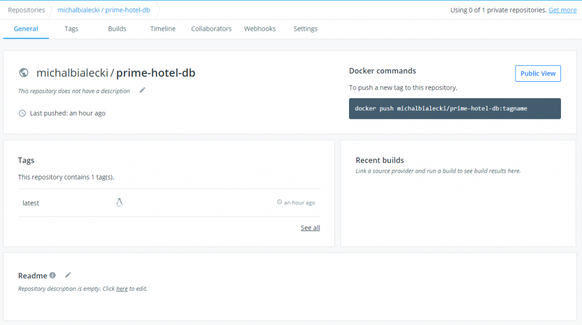Click the Linux penguin icon on latest tag

coord(119,203)
